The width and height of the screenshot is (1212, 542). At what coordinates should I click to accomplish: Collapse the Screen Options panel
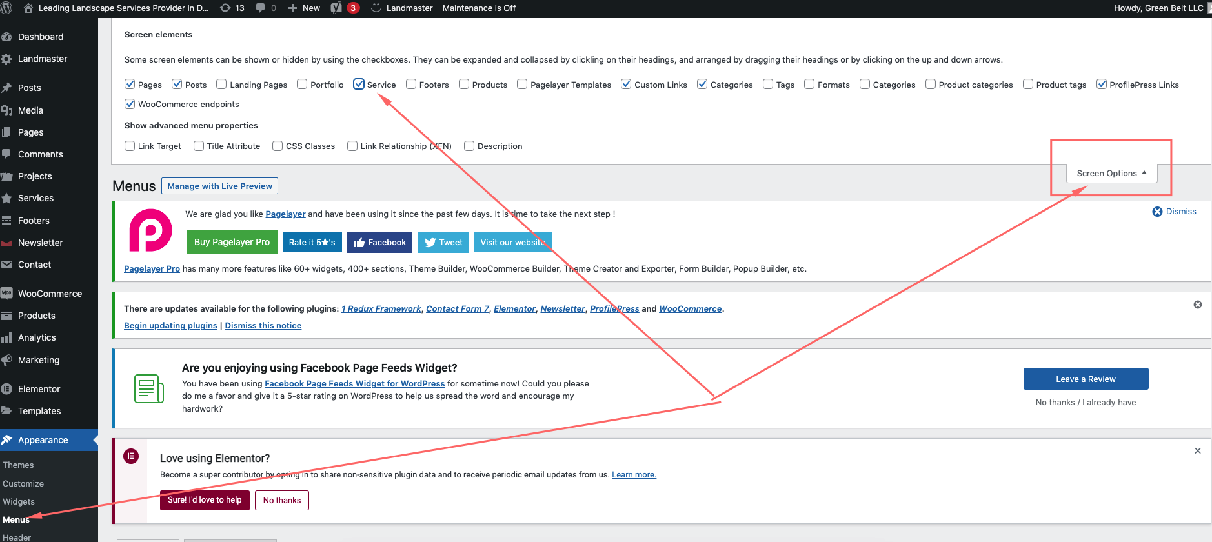1111,173
